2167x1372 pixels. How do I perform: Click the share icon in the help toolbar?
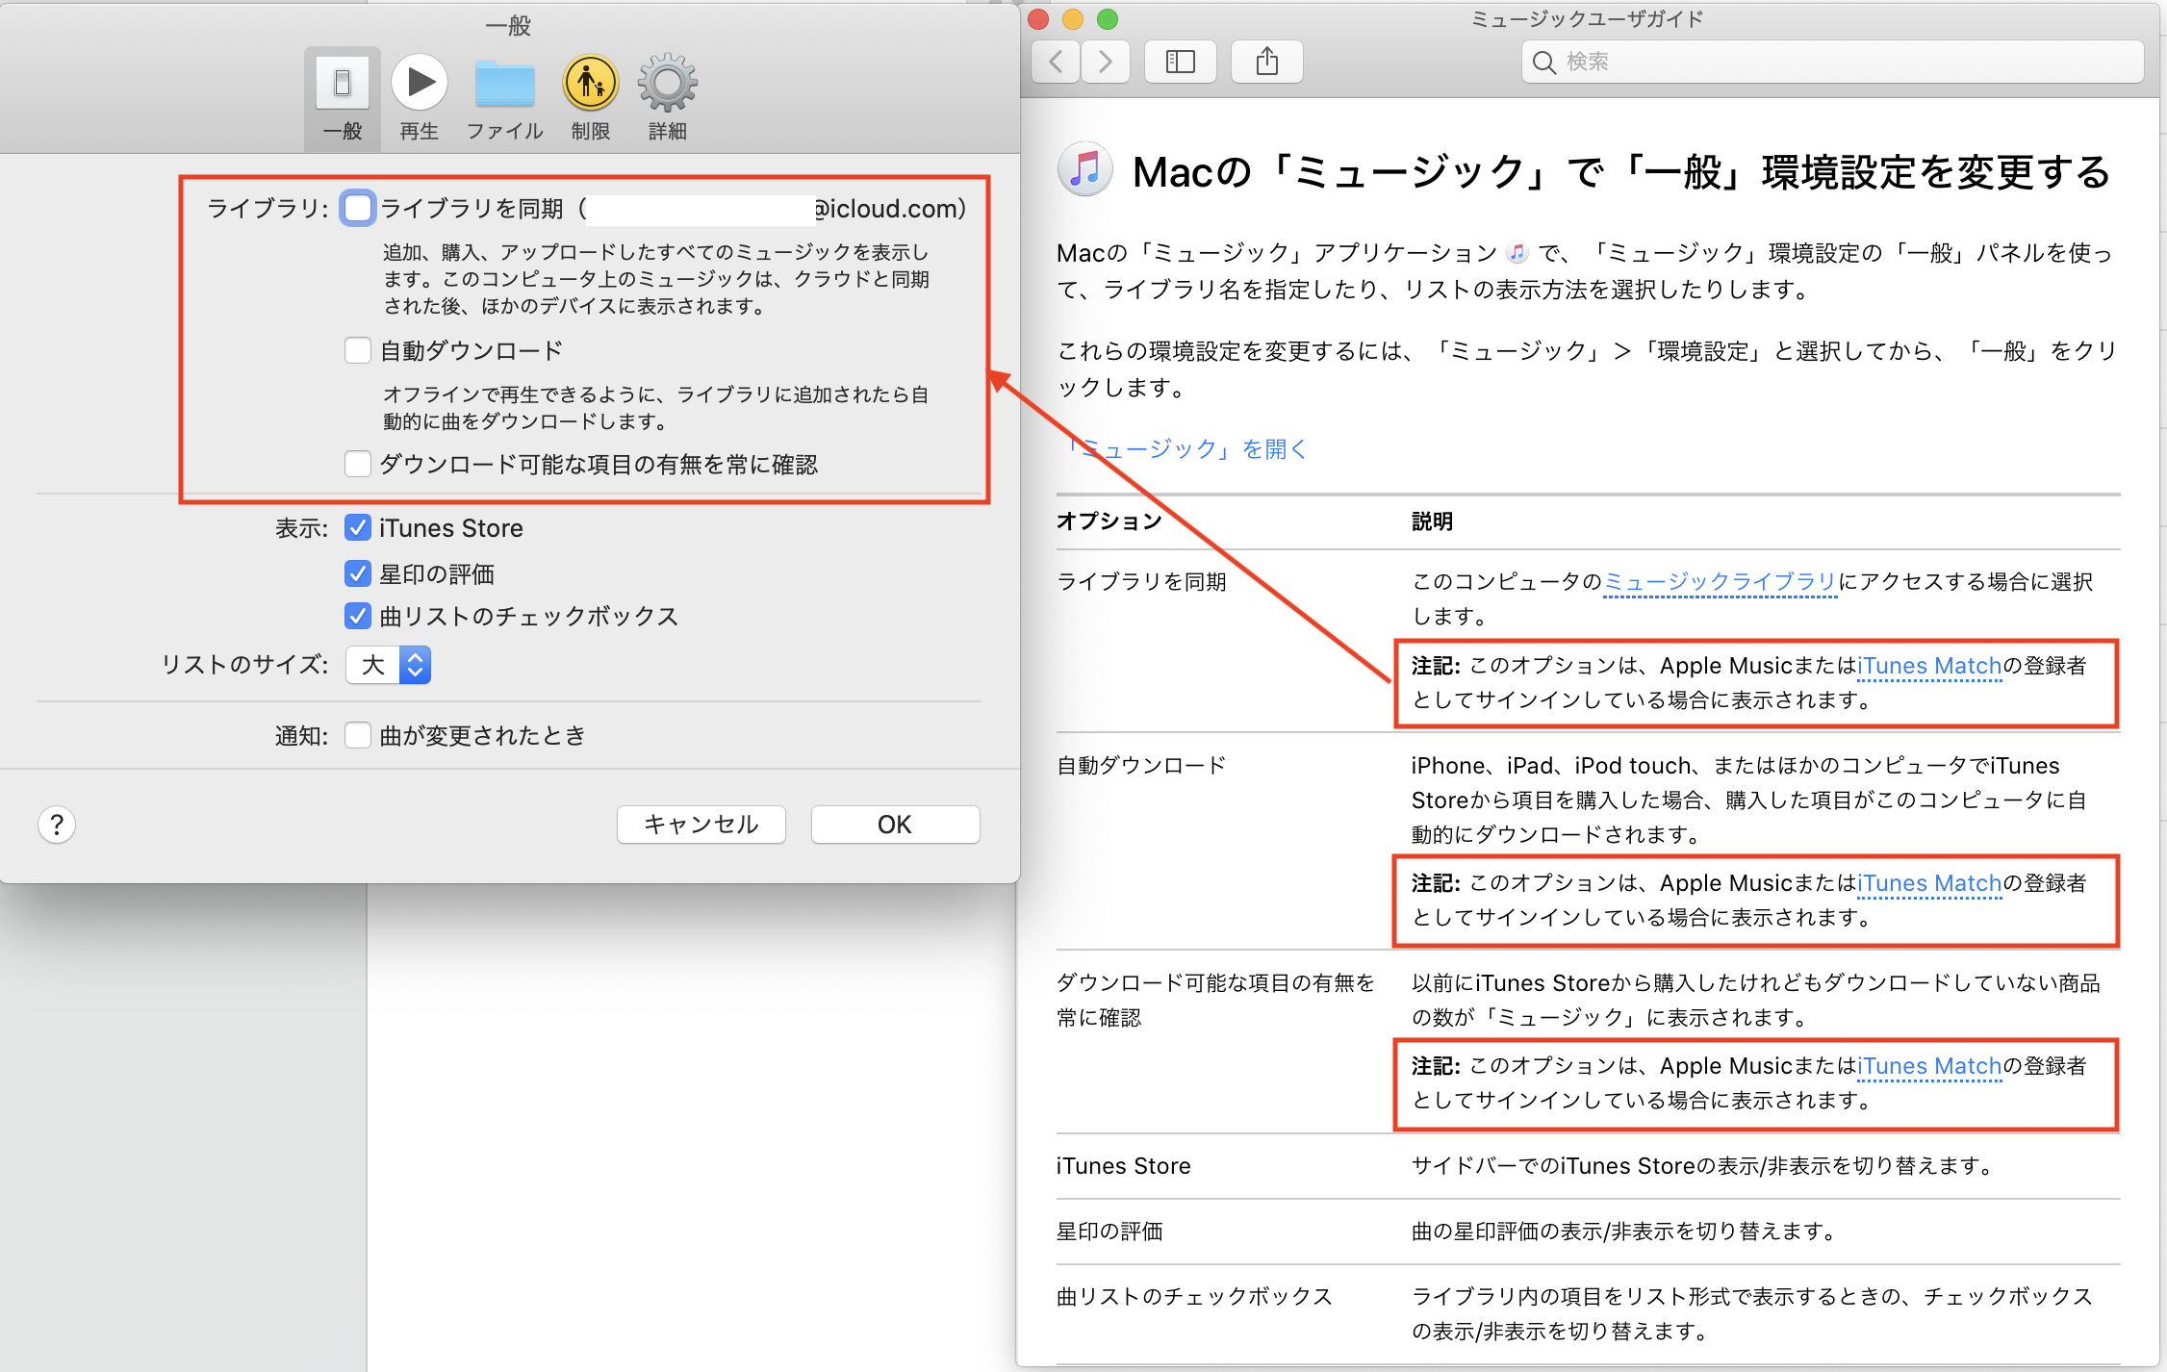pos(1266,63)
